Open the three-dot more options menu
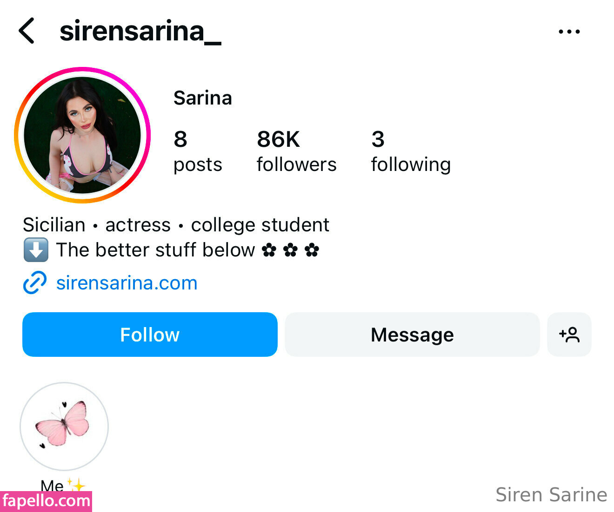Image resolution: width=614 pixels, height=512 pixels. coord(569,32)
